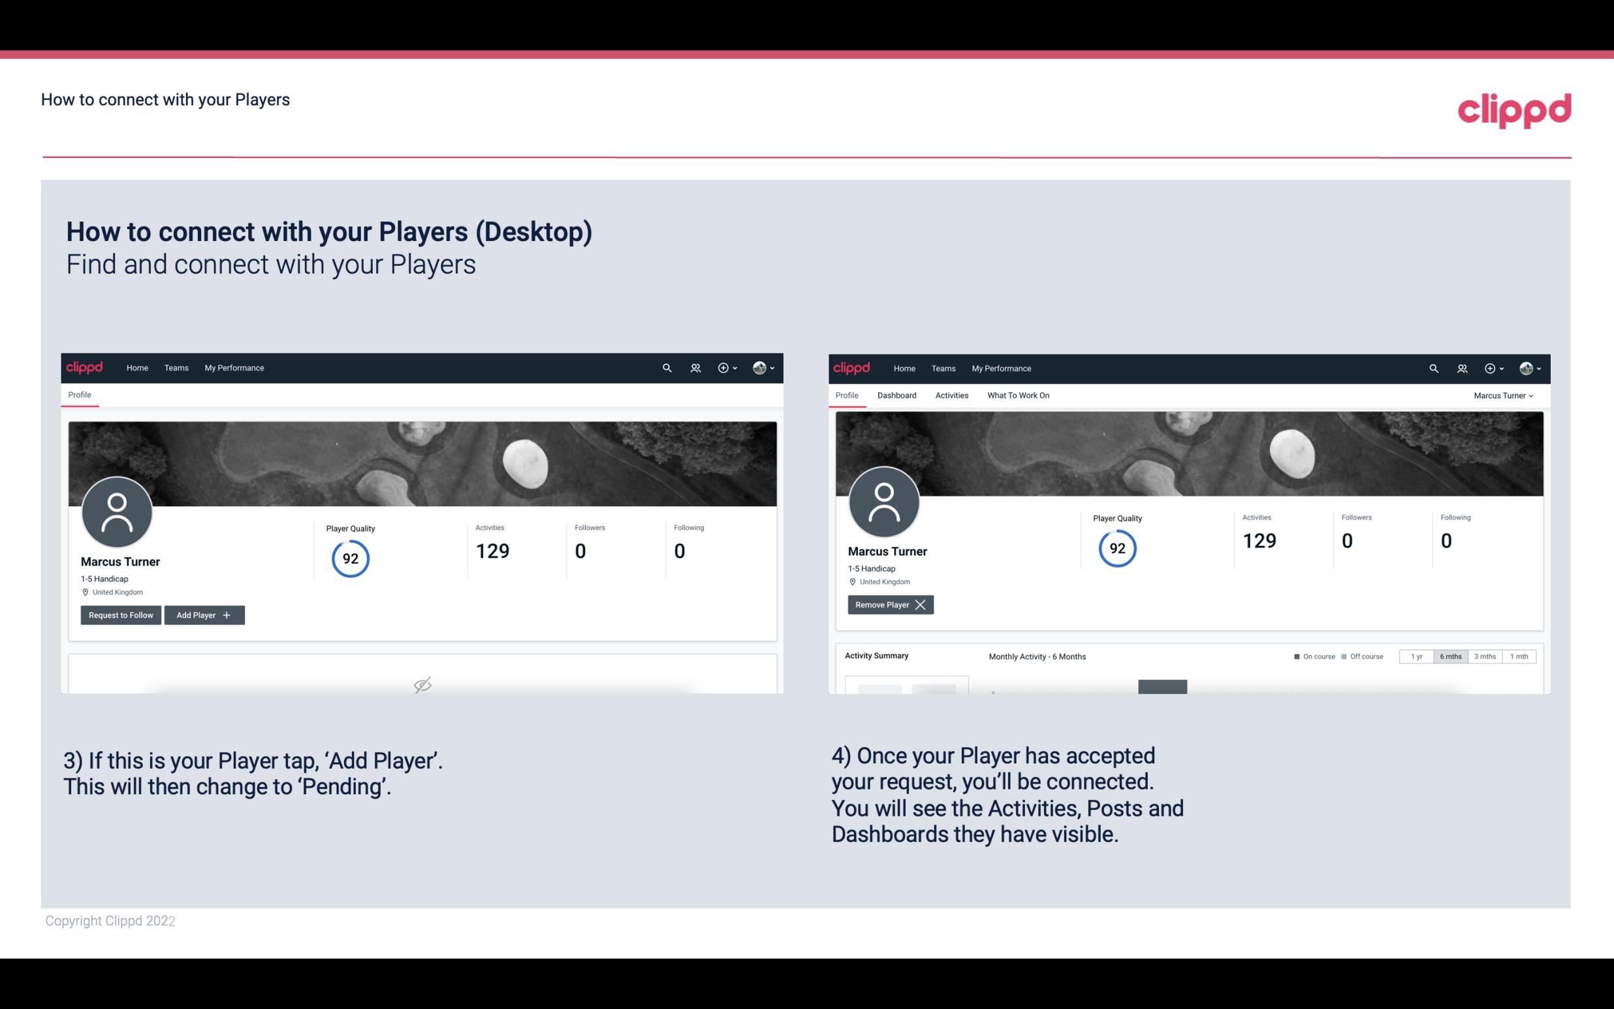This screenshot has width=1614, height=1009.
Task: Select the What To On tab
Action: (1018, 395)
